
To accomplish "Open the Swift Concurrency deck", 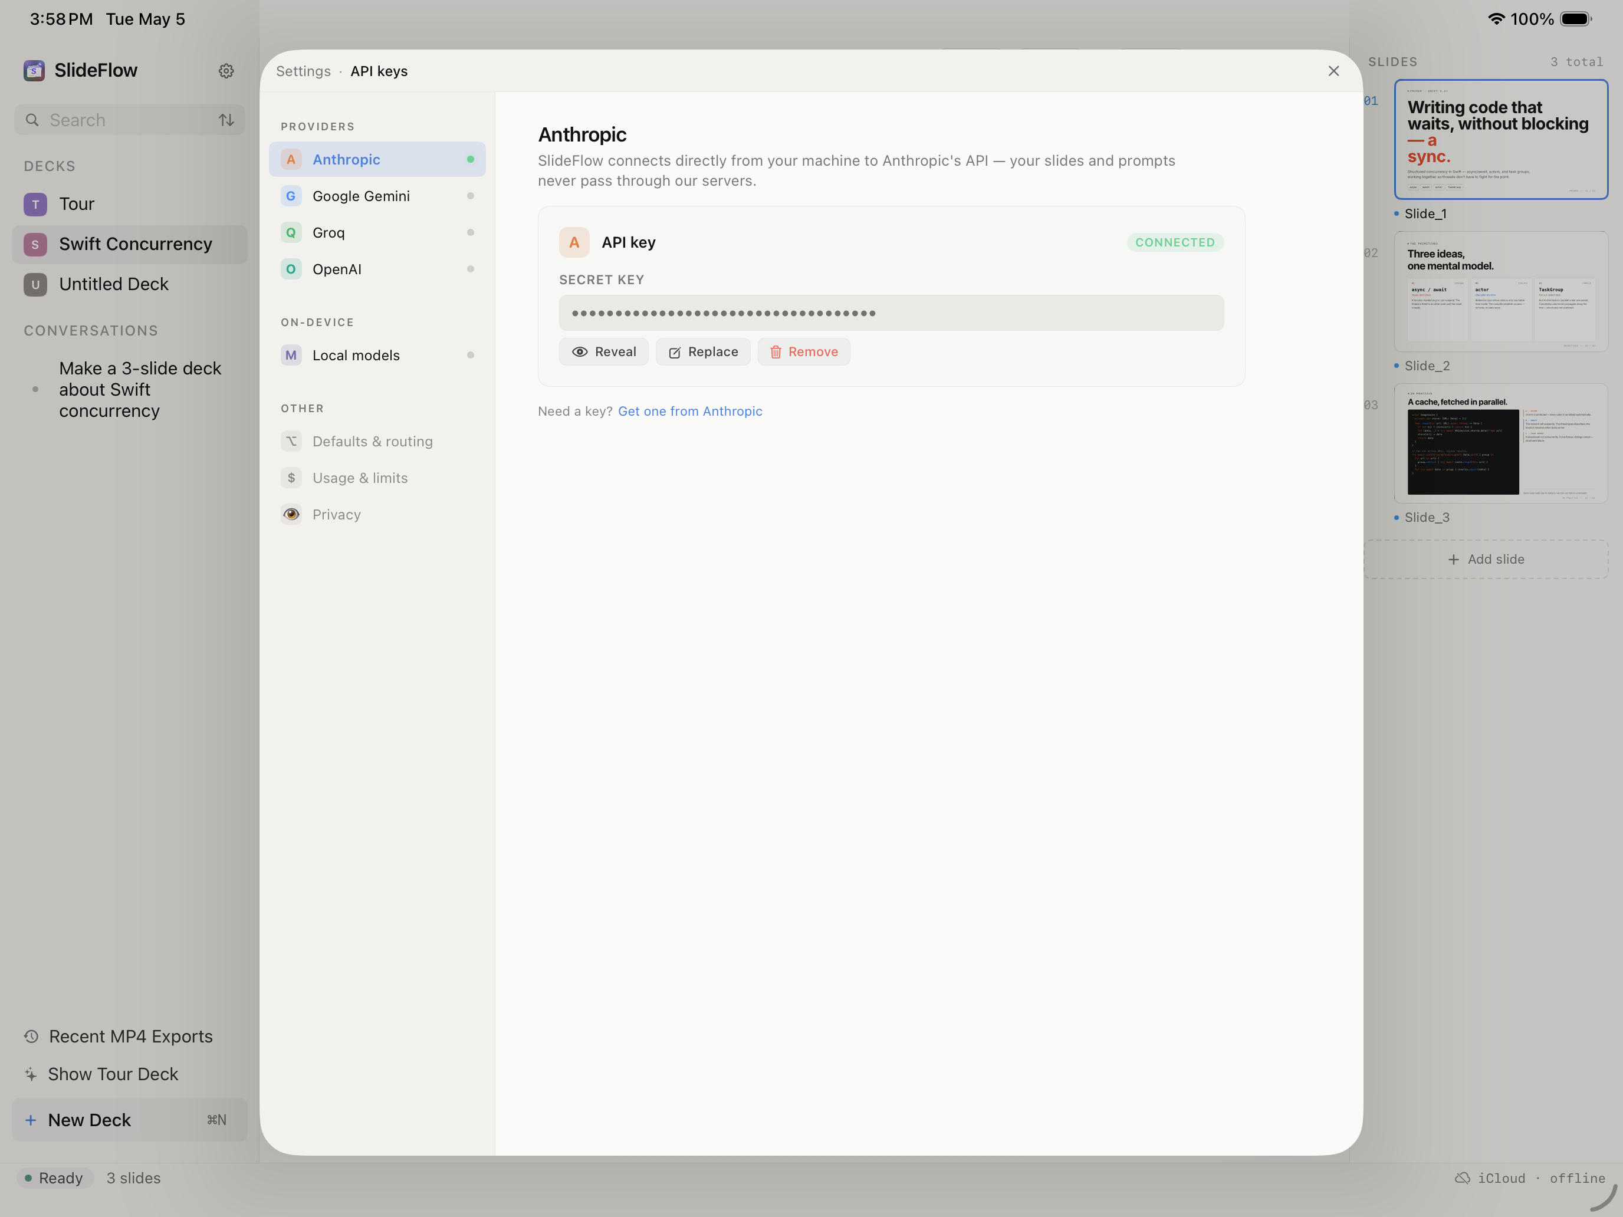I will click(130, 244).
